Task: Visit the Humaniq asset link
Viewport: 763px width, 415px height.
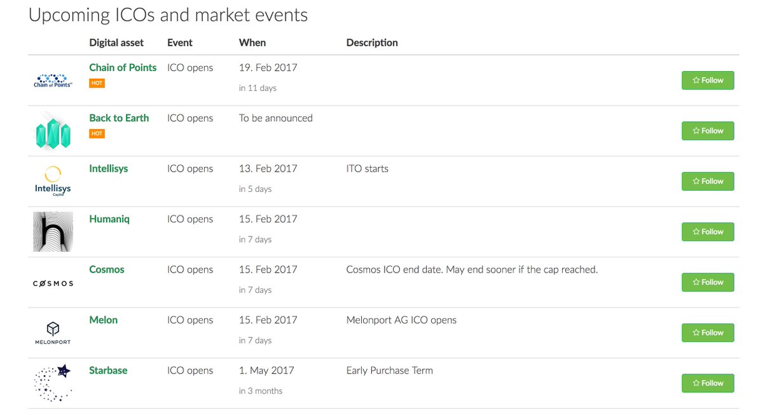Action: pos(109,219)
